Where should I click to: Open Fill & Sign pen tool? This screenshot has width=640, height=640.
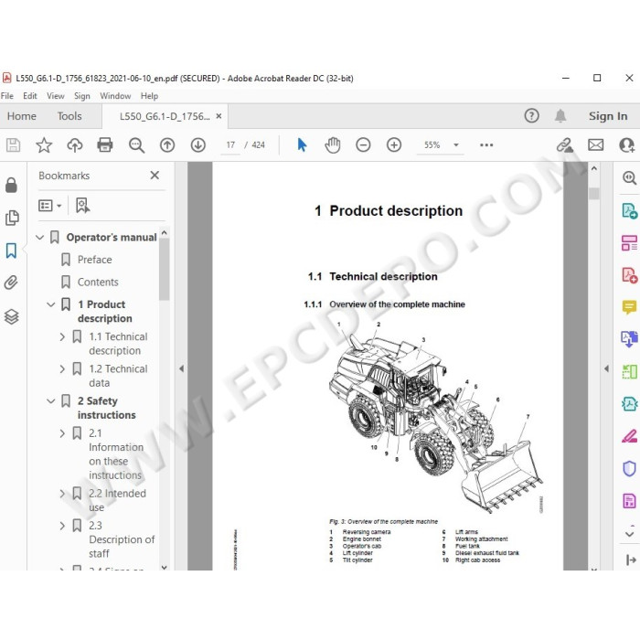[x=629, y=436]
